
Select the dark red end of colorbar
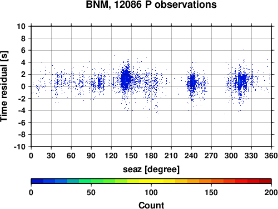pyautogui.click(x=265, y=181)
